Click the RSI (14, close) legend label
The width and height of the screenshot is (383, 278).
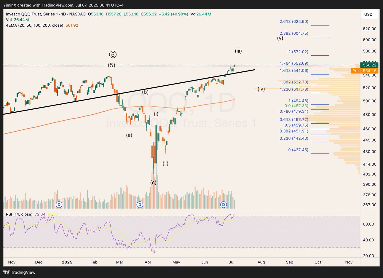coord(19,214)
